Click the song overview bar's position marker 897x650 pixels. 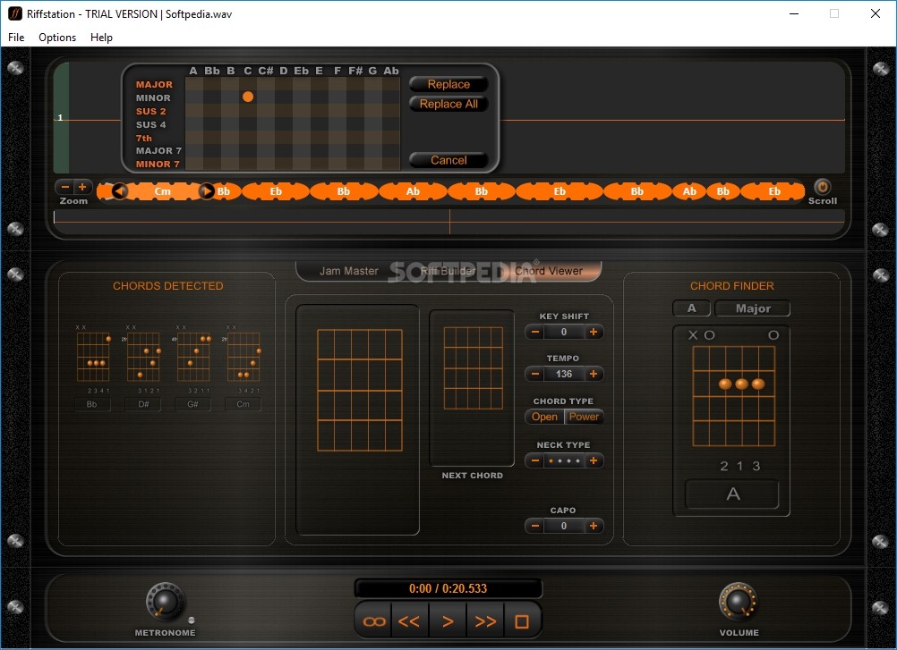(x=449, y=222)
